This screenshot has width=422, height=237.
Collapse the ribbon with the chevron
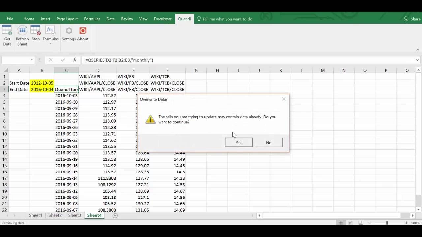pyautogui.click(x=418, y=50)
